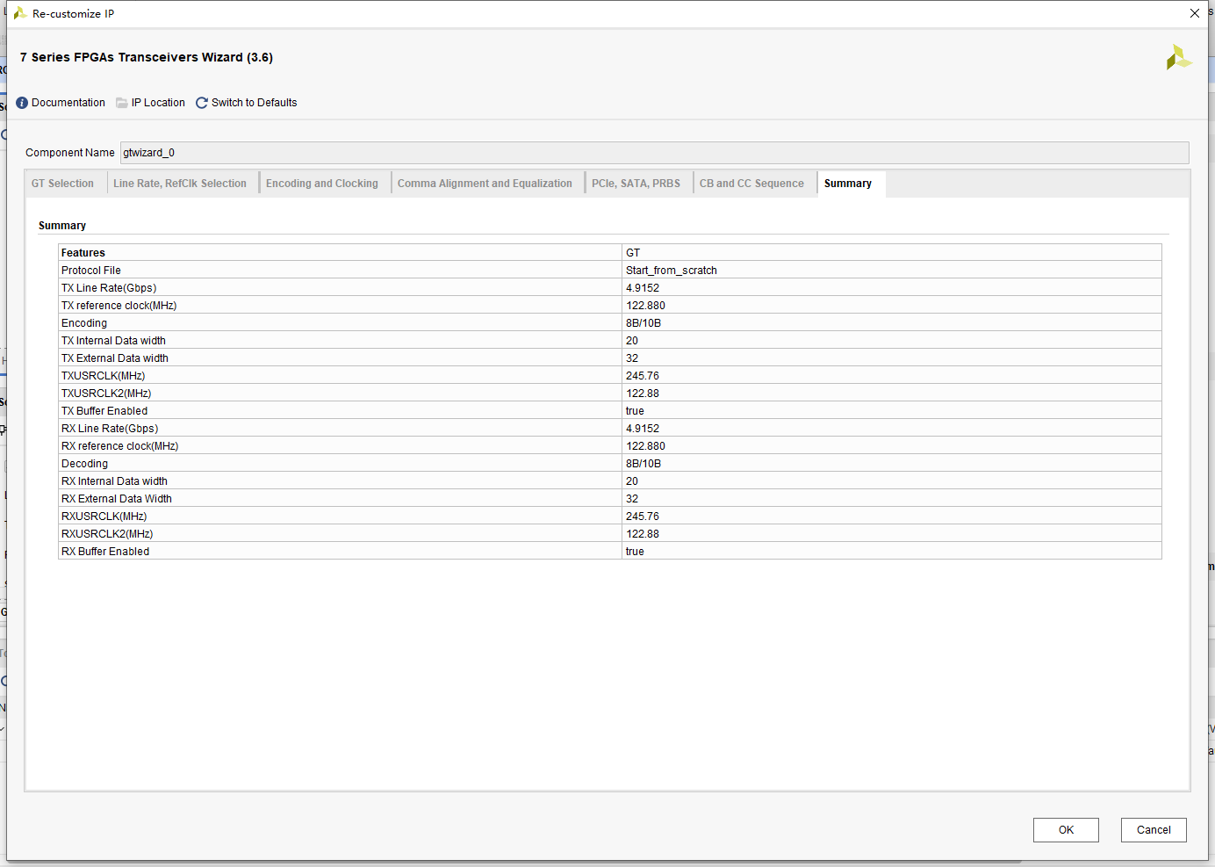Click the TXUSRCLK value 245.76
Screen dimensions: 1215x867
(643, 376)
